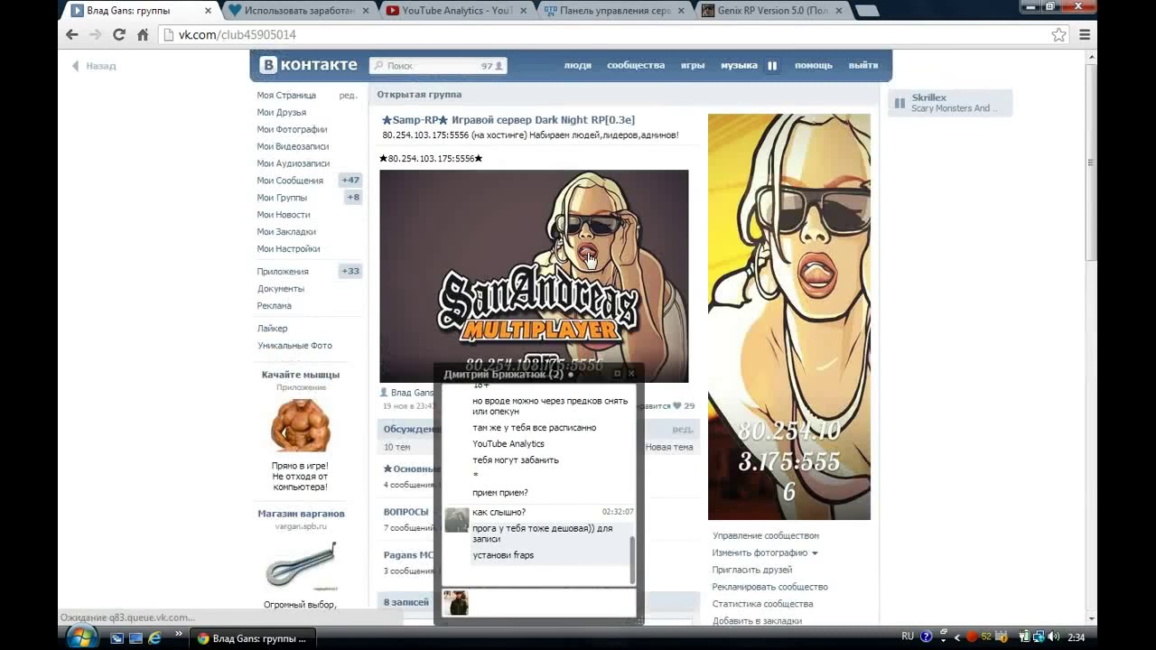The height and width of the screenshot is (650, 1156).
Task: Click the heart like icon showing 29
Action: pos(676,406)
